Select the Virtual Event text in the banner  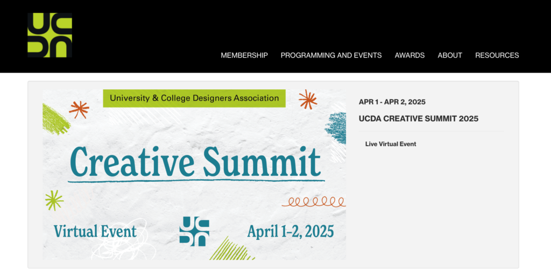click(95, 232)
